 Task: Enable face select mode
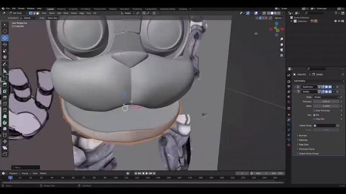coord(37,13)
